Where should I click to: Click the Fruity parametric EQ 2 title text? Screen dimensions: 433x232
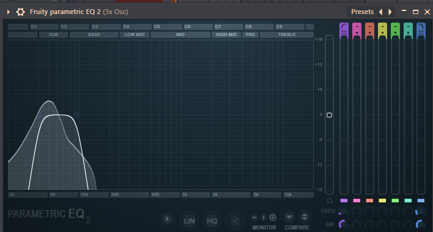click(65, 12)
